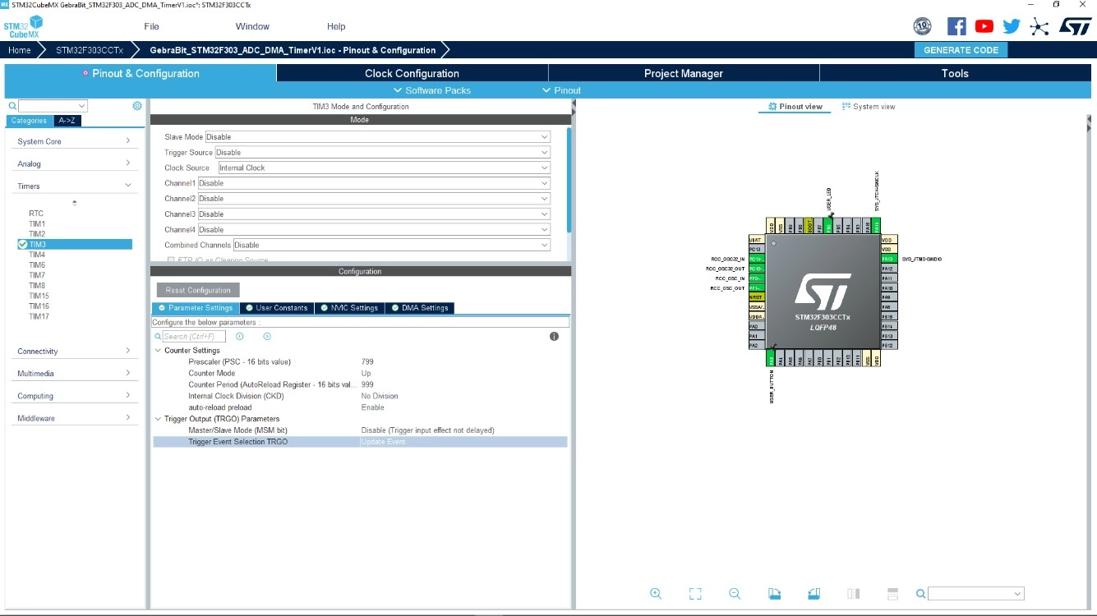Open Channel3 dropdown
The height and width of the screenshot is (616, 1097).
tap(374, 214)
